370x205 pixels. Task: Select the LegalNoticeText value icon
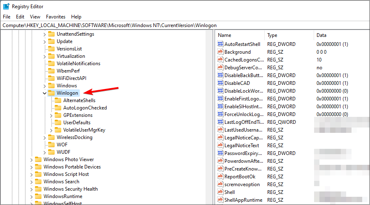pos(220,145)
